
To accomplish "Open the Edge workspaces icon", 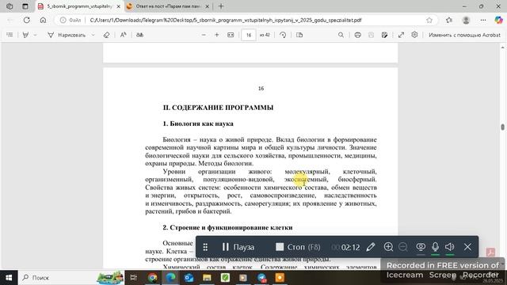I will tap(10, 6).
